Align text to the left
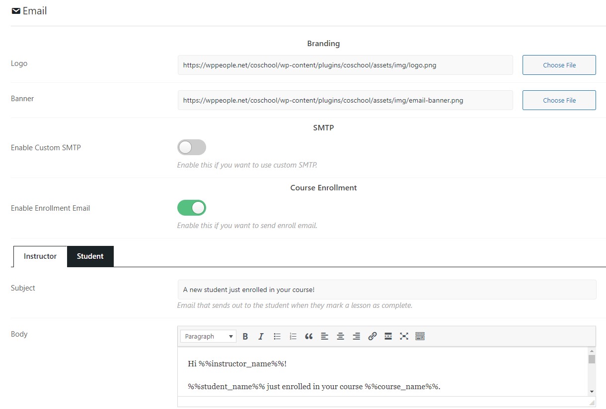Image resolution: width=606 pixels, height=409 pixels. tap(324, 337)
